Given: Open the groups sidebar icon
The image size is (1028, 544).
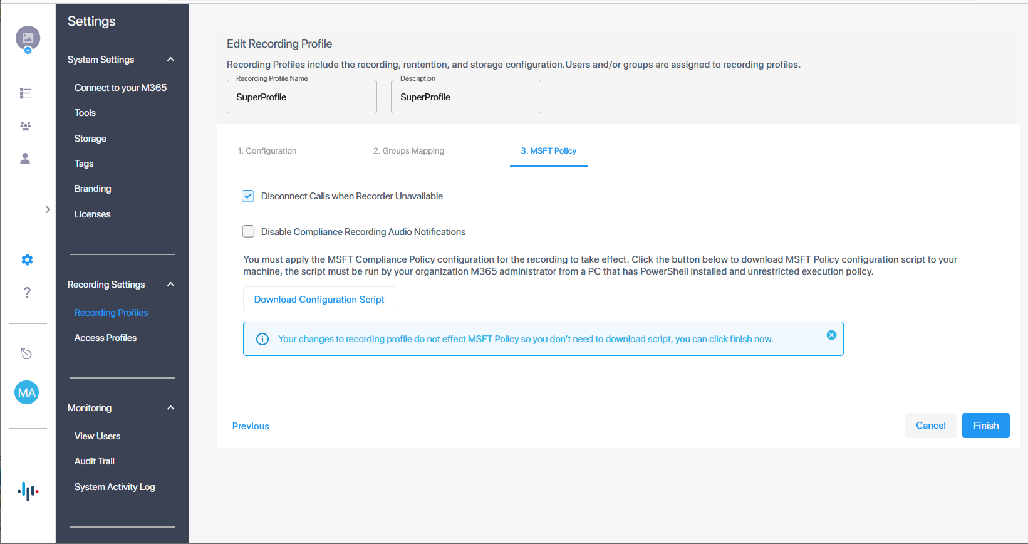Looking at the screenshot, I should coord(26,126).
